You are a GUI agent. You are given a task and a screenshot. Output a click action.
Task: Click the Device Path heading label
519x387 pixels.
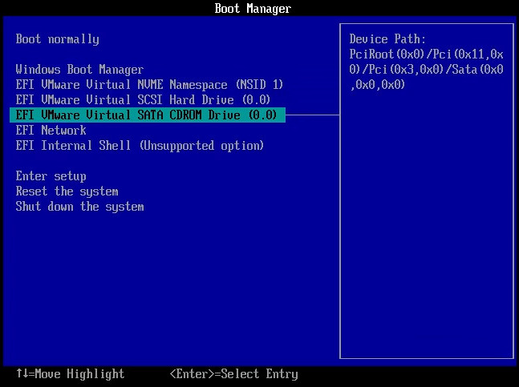click(x=387, y=39)
